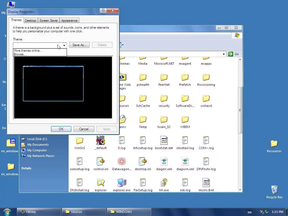288x216 pixels.
Task: Select desktop.ini file
Action: (143, 164)
